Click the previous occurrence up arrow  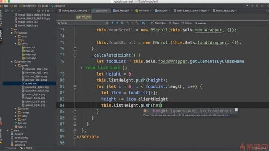112,23
